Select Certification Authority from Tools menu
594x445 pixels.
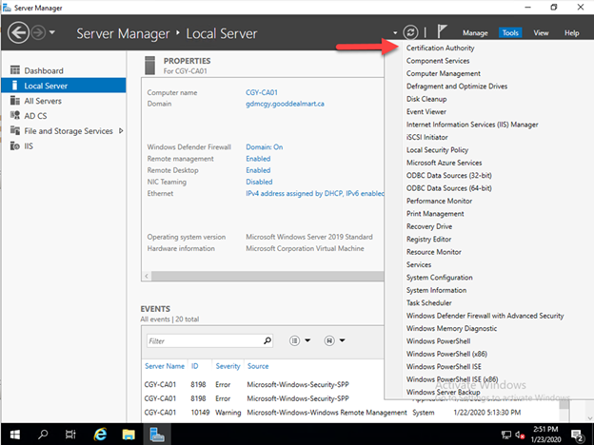[440, 48]
